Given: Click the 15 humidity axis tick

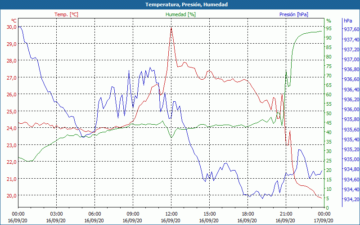Looking at the screenshot, I should [x=329, y=180].
